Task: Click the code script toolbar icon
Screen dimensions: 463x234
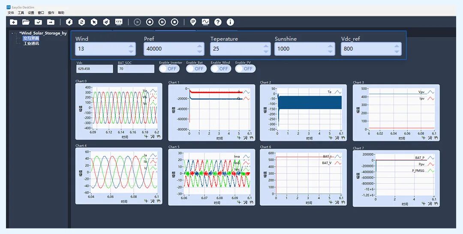Action: [119, 22]
